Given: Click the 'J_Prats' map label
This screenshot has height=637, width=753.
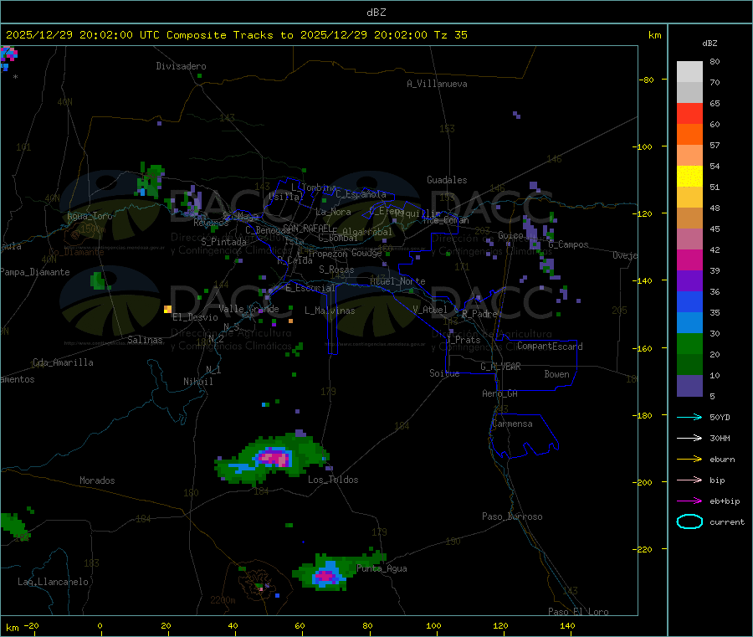Looking at the screenshot, I should click(464, 340).
